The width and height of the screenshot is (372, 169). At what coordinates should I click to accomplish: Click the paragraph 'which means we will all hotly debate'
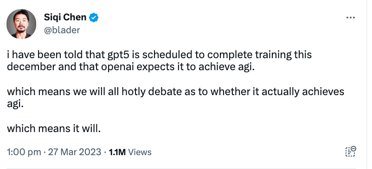click(x=175, y=97)
